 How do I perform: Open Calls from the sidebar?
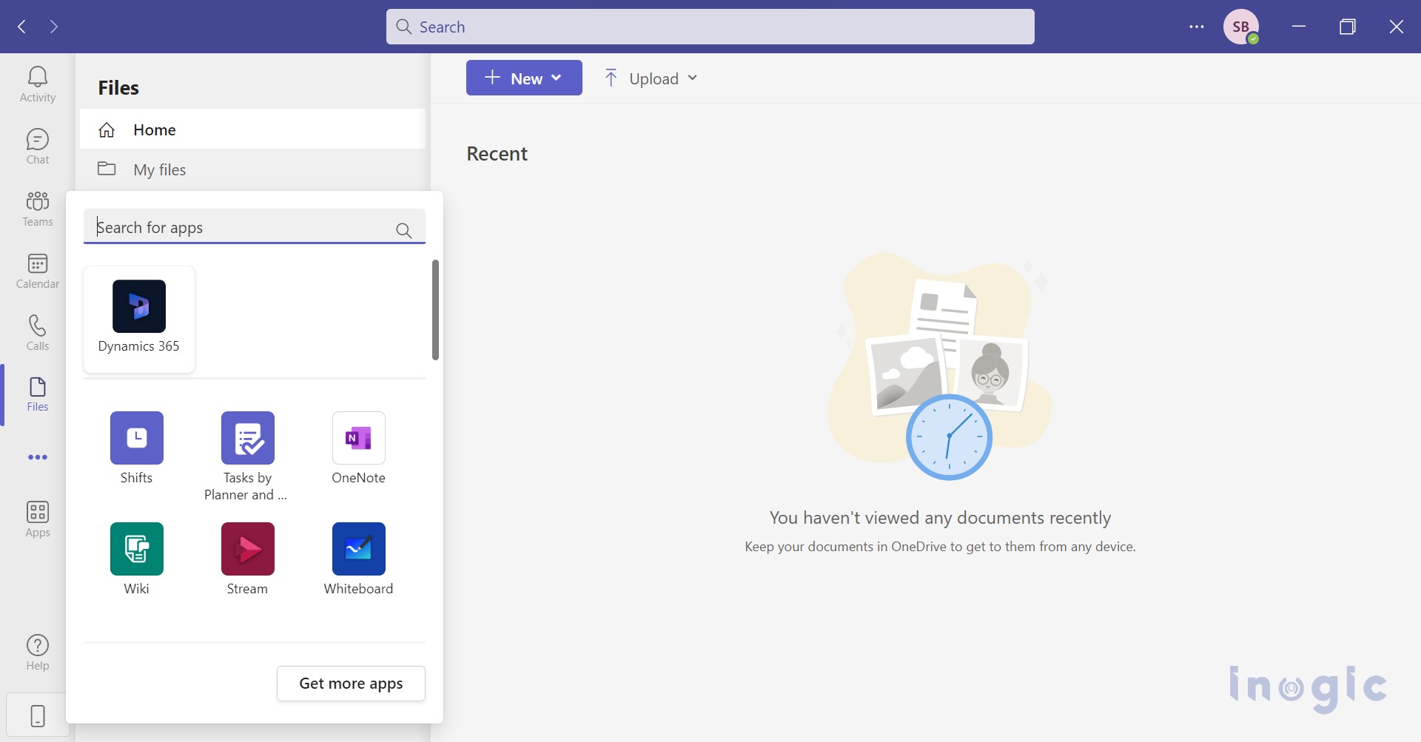coord(38,332)
